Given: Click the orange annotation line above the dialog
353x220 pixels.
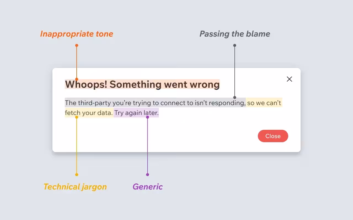Looking at the screenshot, I should (76, 61).
